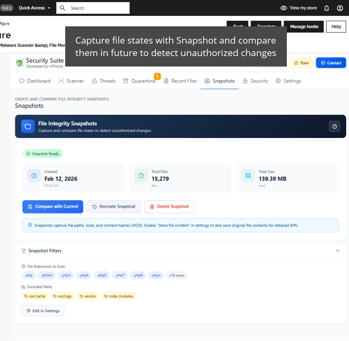Click the Excluded Paths folder icon

pos(23,287)
